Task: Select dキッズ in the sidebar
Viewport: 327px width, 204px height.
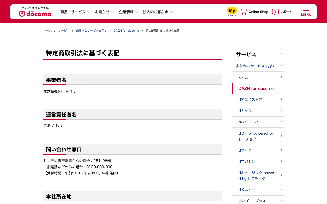Action: click(258, 111)
